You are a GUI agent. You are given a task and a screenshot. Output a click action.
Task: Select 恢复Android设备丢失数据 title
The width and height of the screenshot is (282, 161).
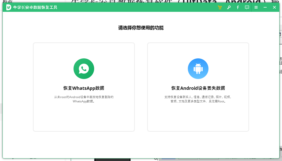point(198,88)
